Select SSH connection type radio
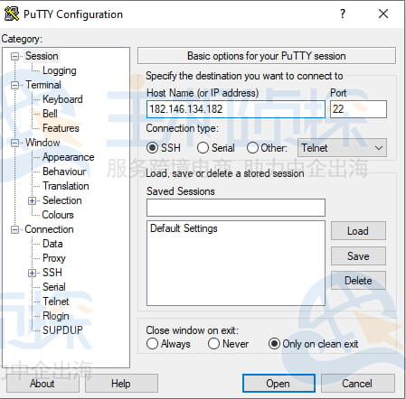 tap(152, 148)
